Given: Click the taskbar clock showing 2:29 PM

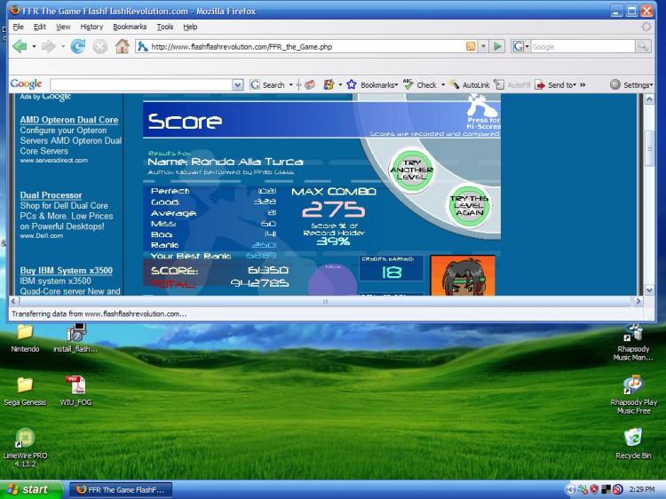Looking at the screenshot, I should [641, 489].
